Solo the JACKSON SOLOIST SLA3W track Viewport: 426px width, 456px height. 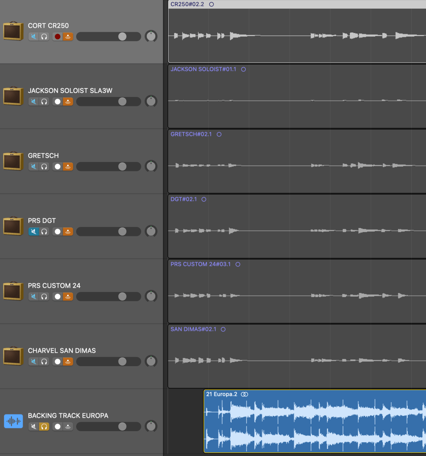tap(44, 102)
